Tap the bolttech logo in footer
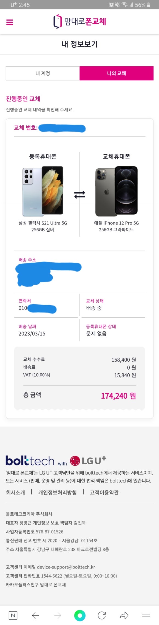This screenshot has height=625, width=159. [x=30, y=461]
